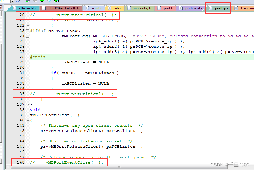Switch to the port.h tab
Viewport: 254px width, 170px height.
point(166,8)
